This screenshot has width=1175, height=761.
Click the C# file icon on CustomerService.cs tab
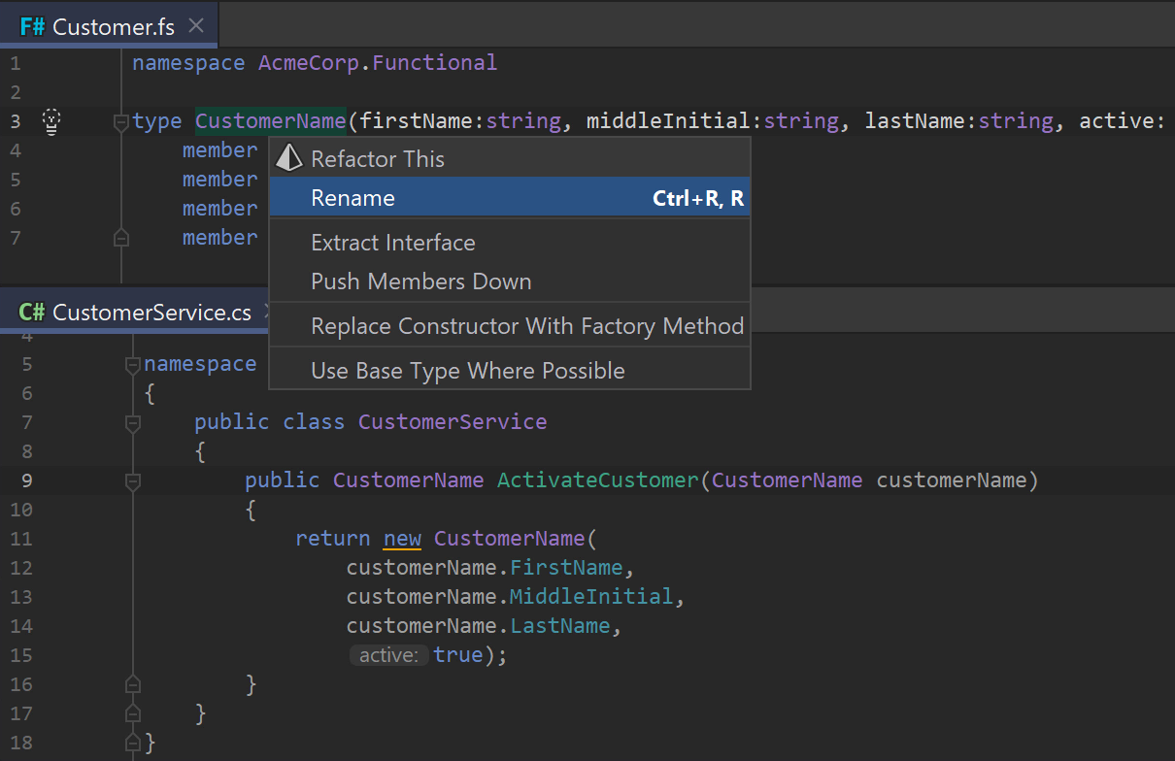coord(32,313)
